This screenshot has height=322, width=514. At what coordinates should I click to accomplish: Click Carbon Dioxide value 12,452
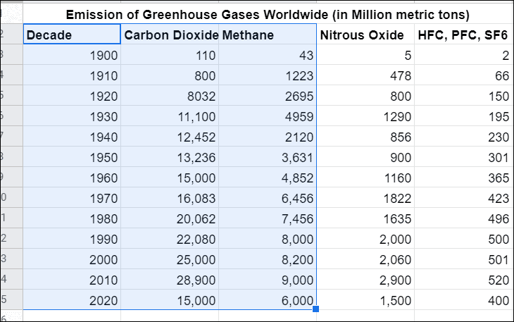170,137
